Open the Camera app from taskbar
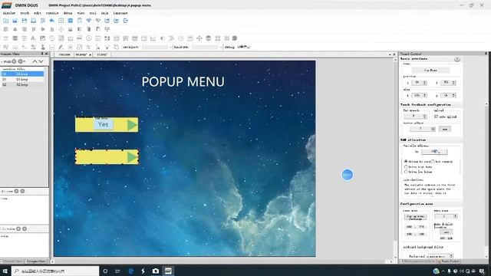491x276 pixels. [155, 271]
